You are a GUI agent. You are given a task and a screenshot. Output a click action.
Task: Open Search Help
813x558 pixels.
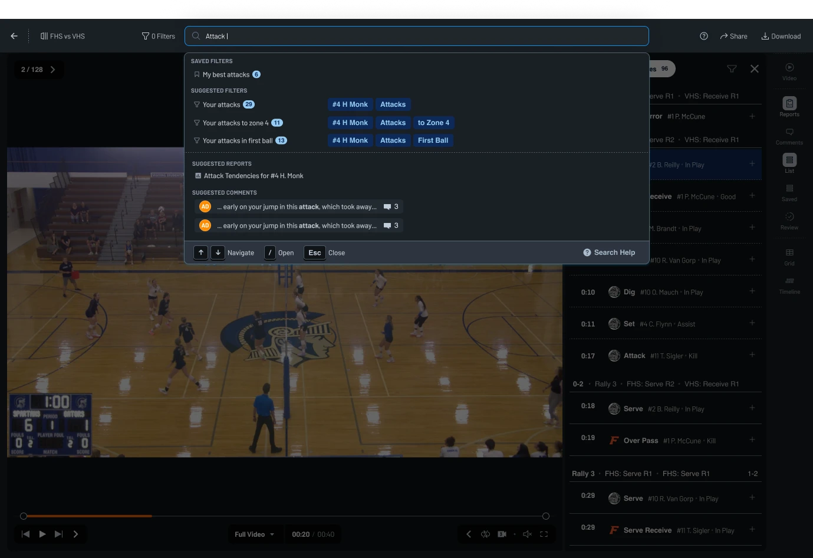pos(609,252)
